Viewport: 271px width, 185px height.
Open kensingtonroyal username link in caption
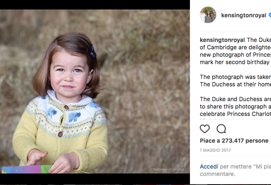tap(222, 40)
